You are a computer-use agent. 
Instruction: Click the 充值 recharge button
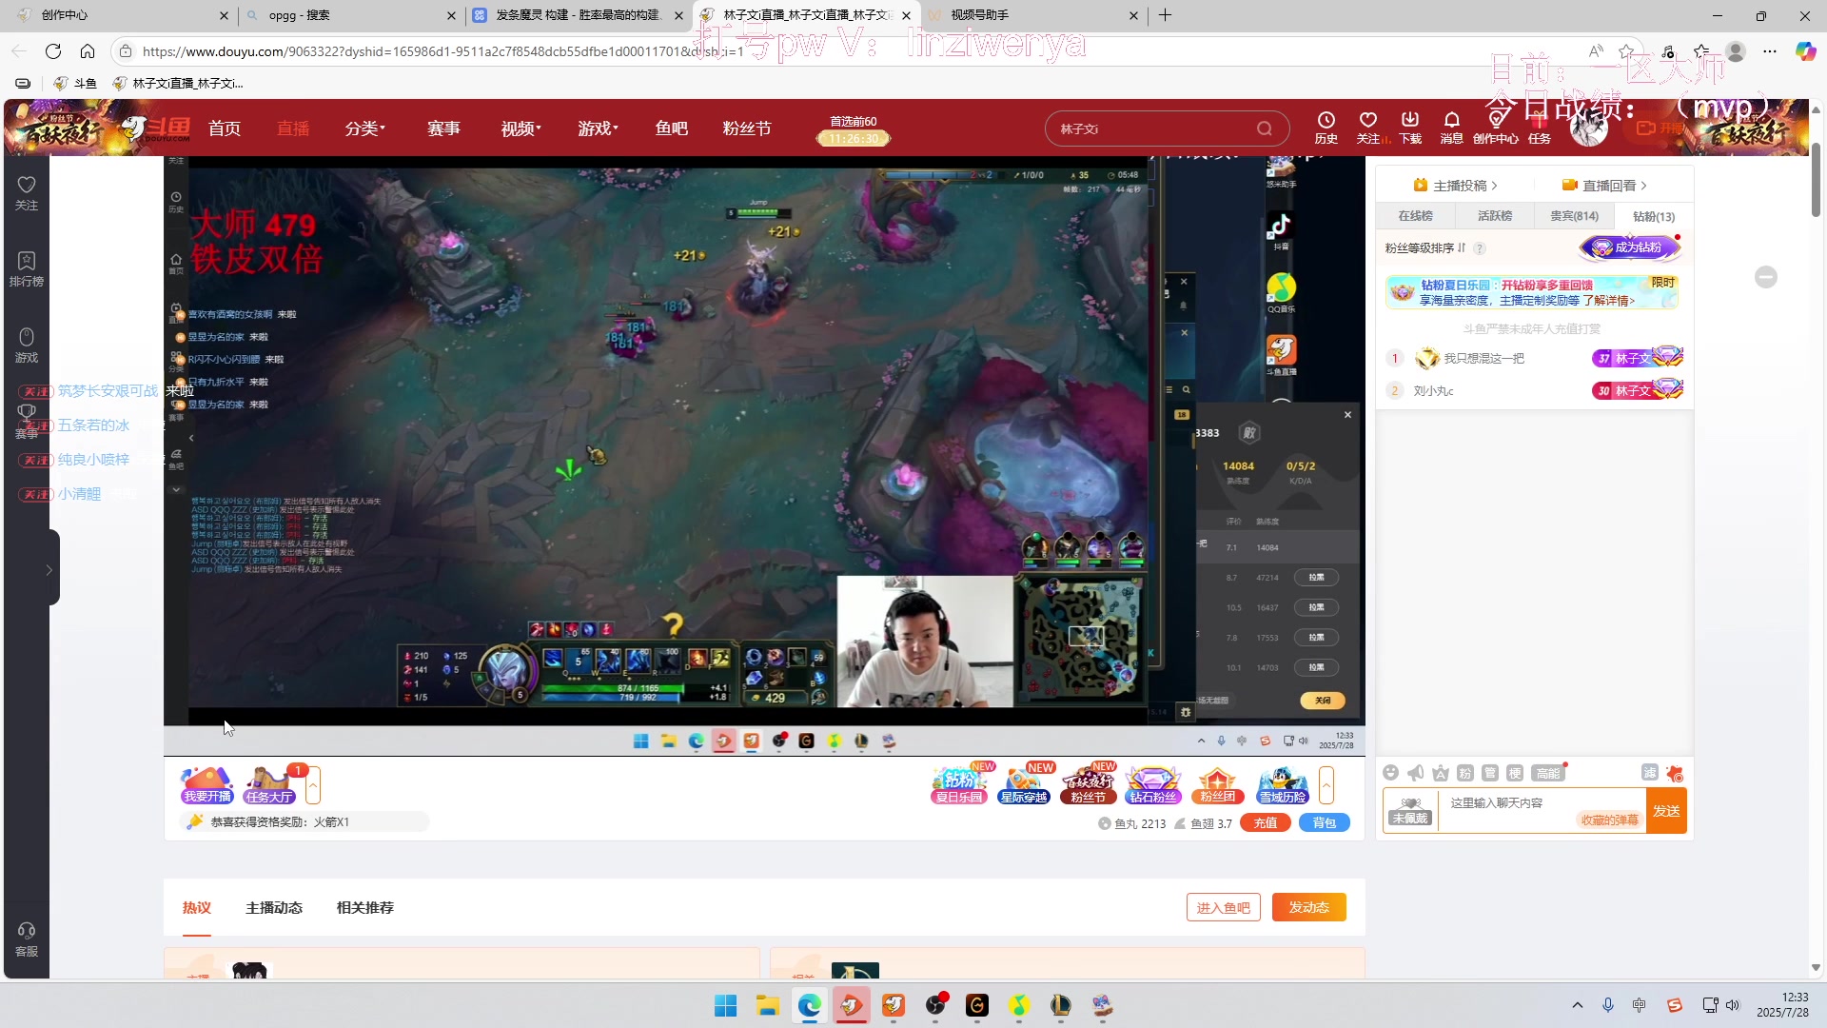click(x=1265, y=823)
